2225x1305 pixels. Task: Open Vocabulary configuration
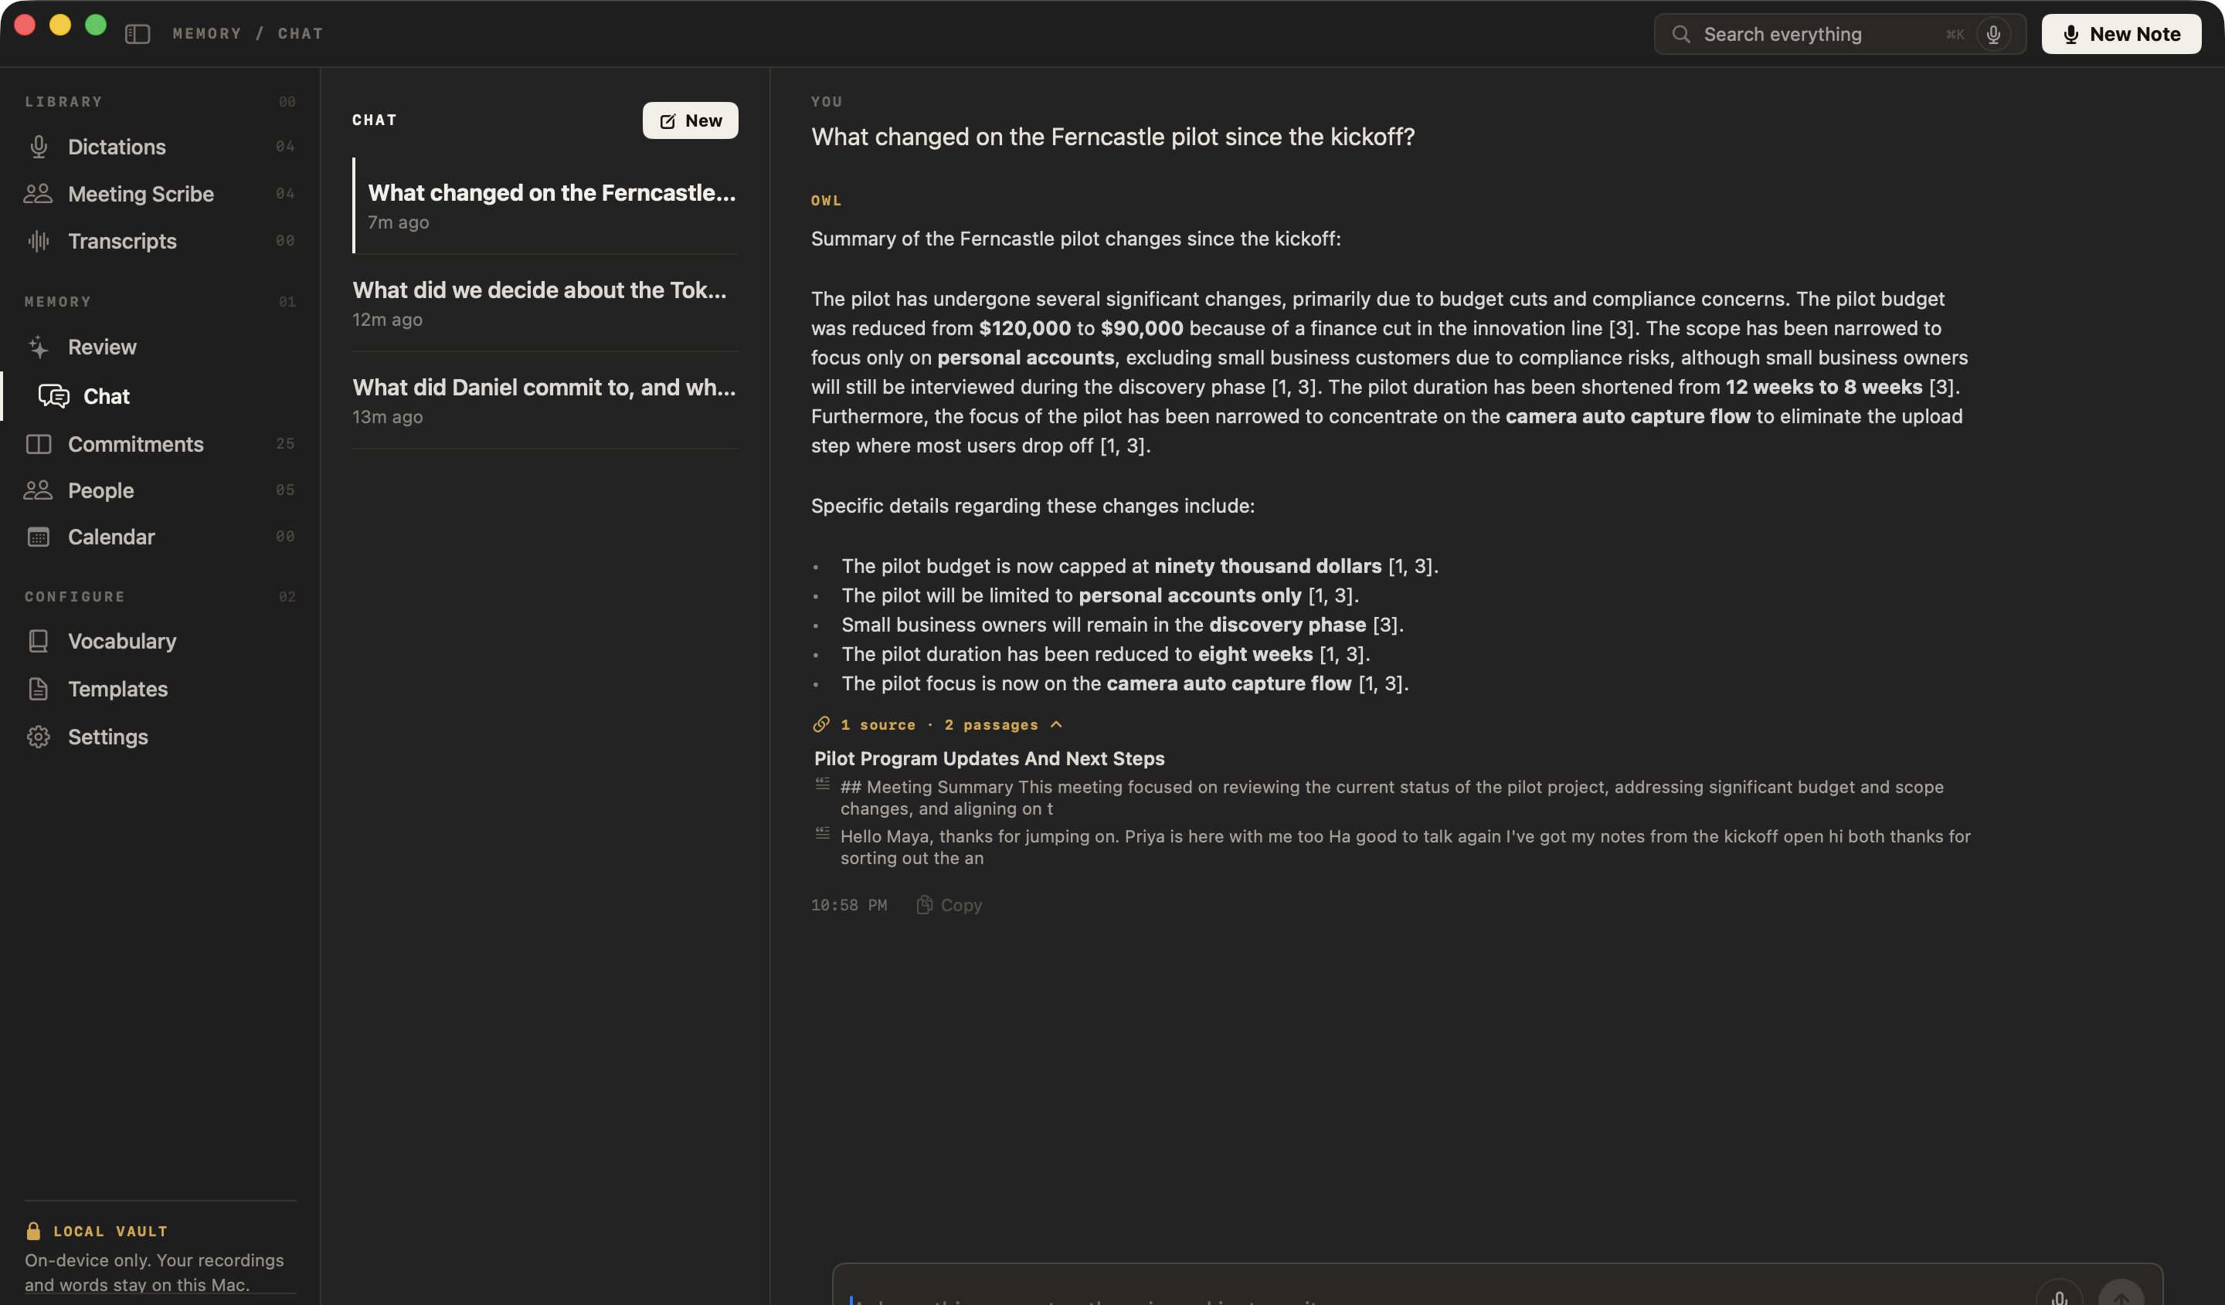coord(160,642)
